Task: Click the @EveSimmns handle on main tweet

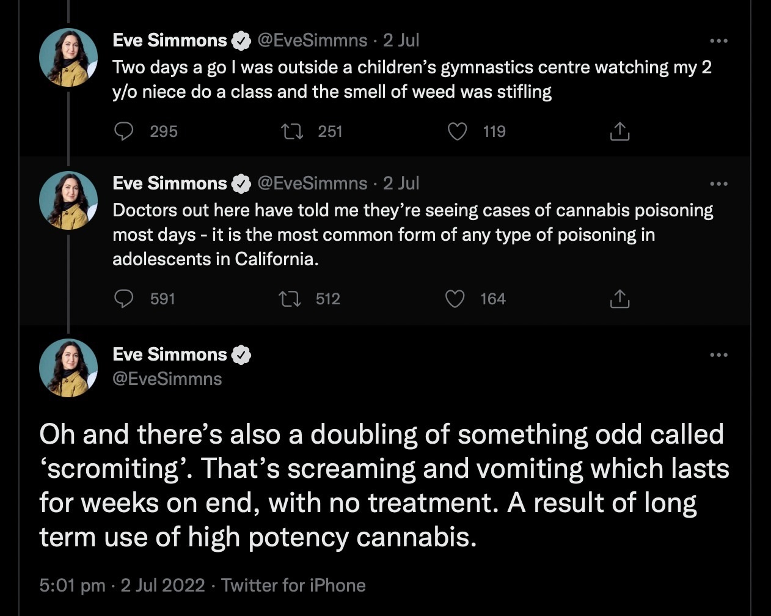Action: coord(167,379)
